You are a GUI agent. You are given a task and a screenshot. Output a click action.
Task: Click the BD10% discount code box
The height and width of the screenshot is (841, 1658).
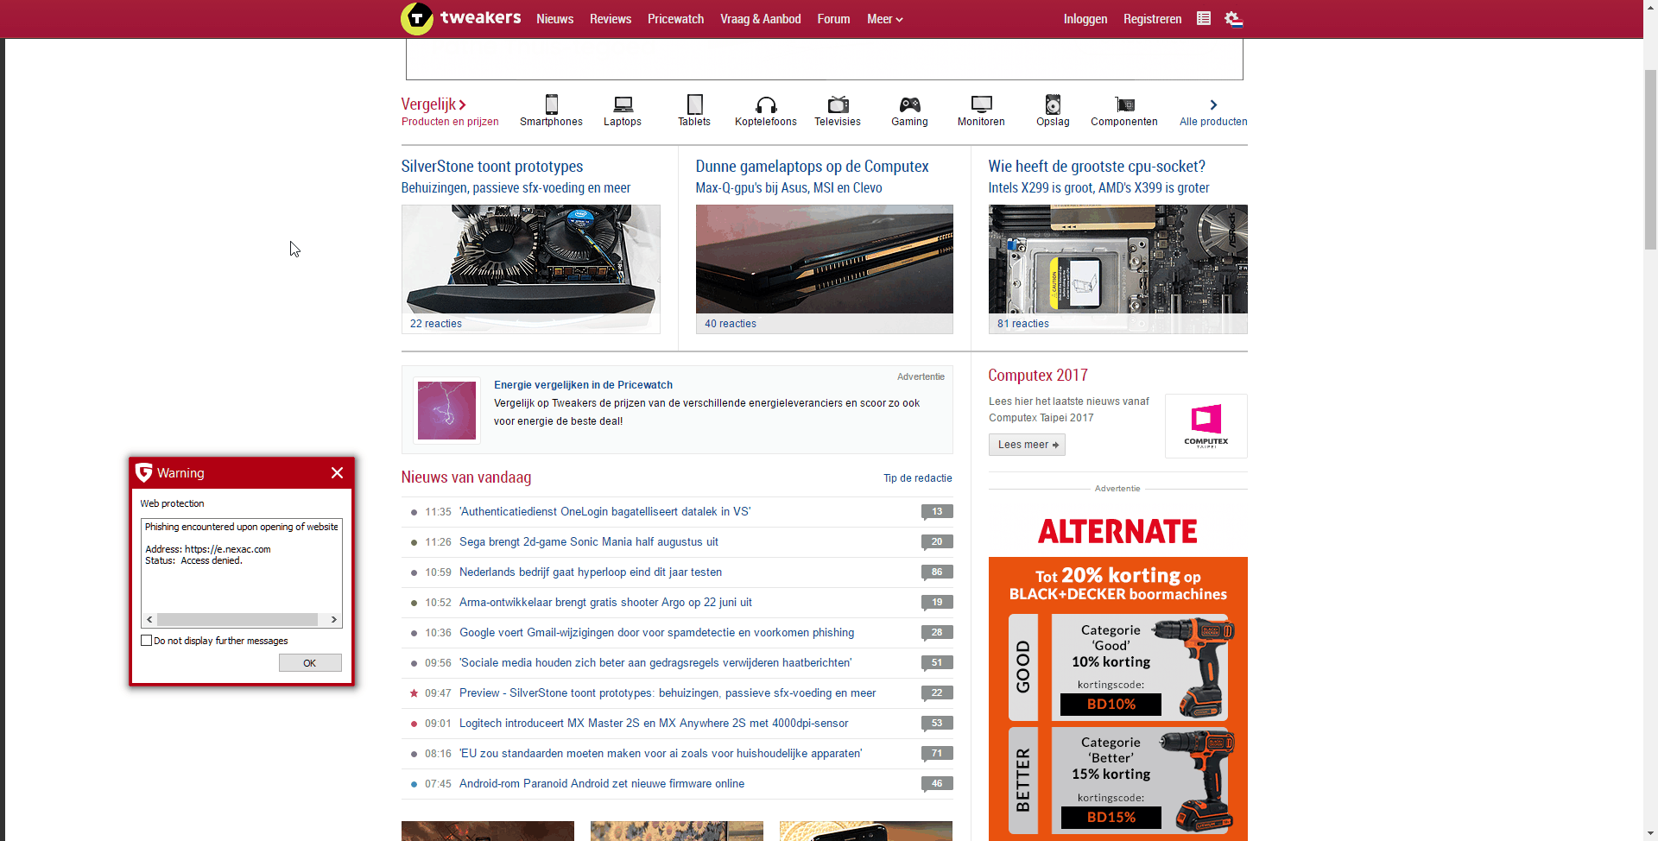point(1111,704)
